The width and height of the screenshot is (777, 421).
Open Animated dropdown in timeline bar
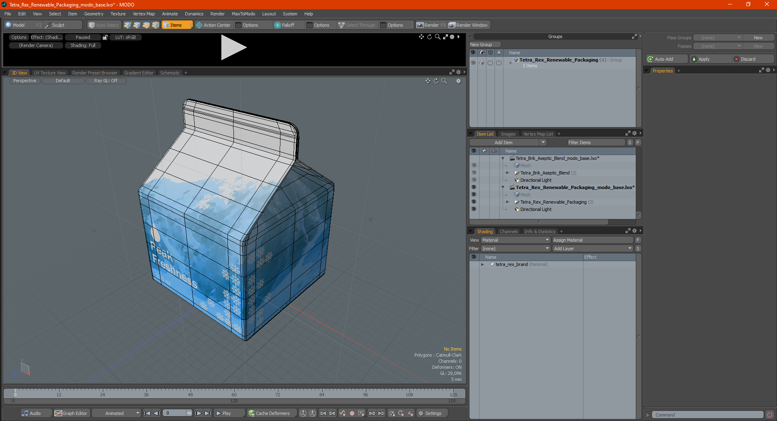click(117, 413)
